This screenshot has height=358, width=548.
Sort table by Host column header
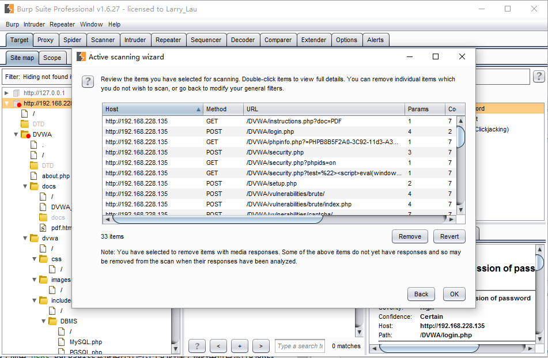(152, 109)
